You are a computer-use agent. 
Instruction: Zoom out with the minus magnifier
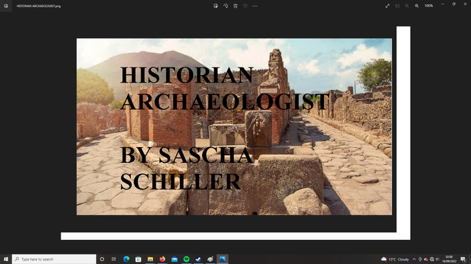[x=407, y=5]
